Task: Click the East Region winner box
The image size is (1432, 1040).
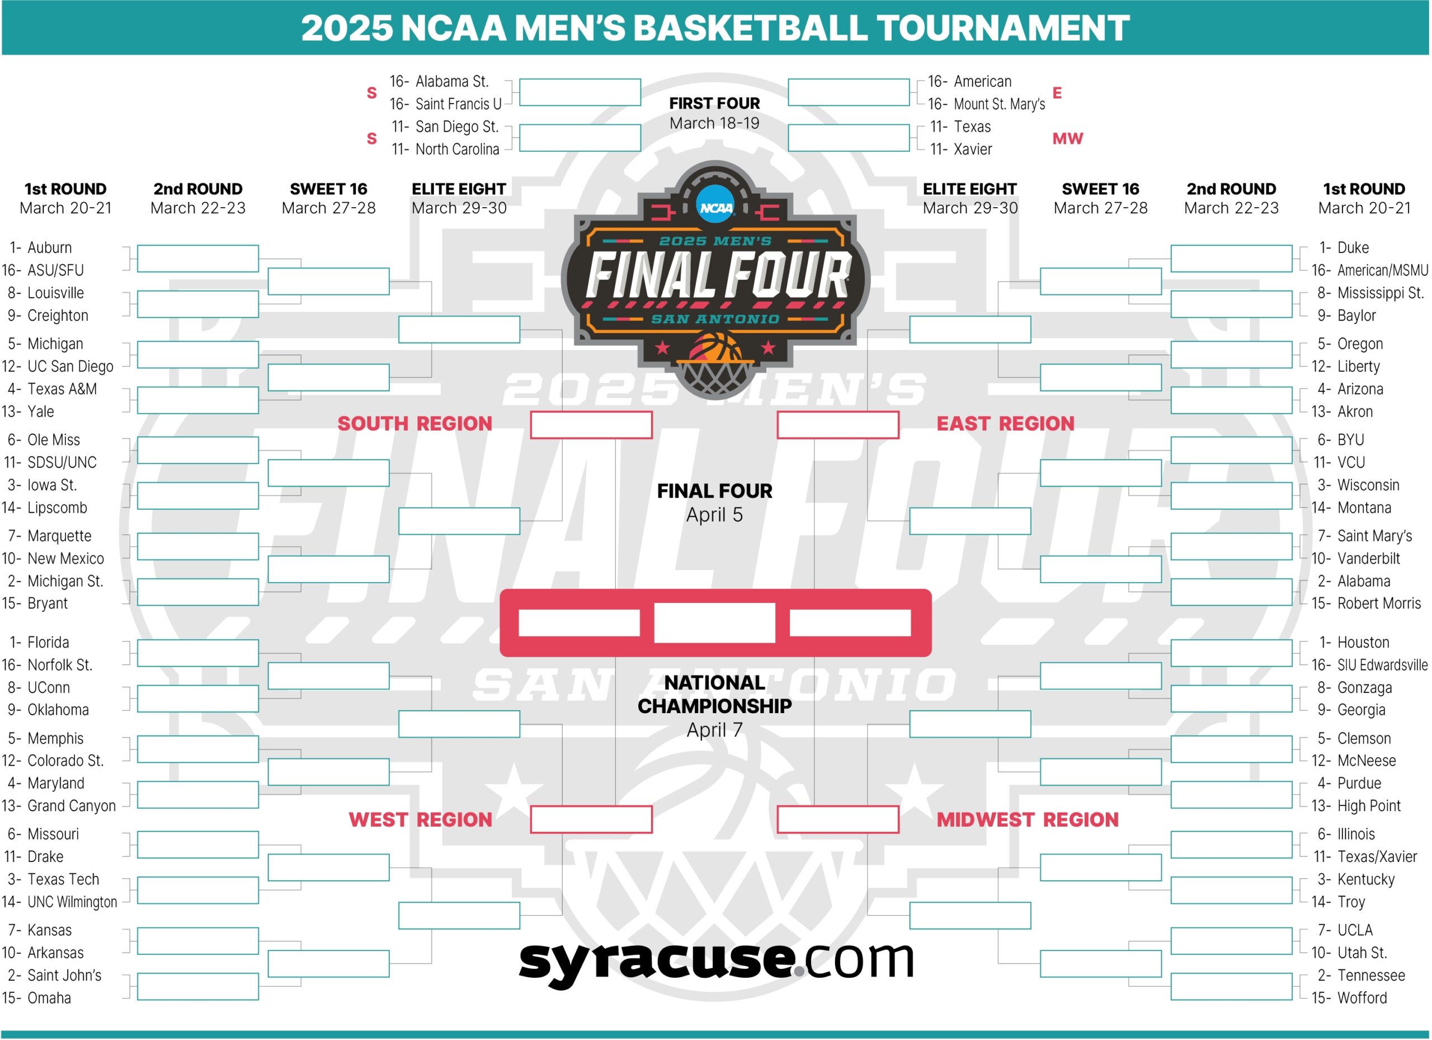Action: 838,425
